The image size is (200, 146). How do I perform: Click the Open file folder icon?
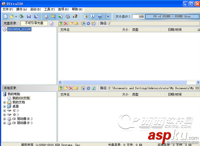click(12, 17)
